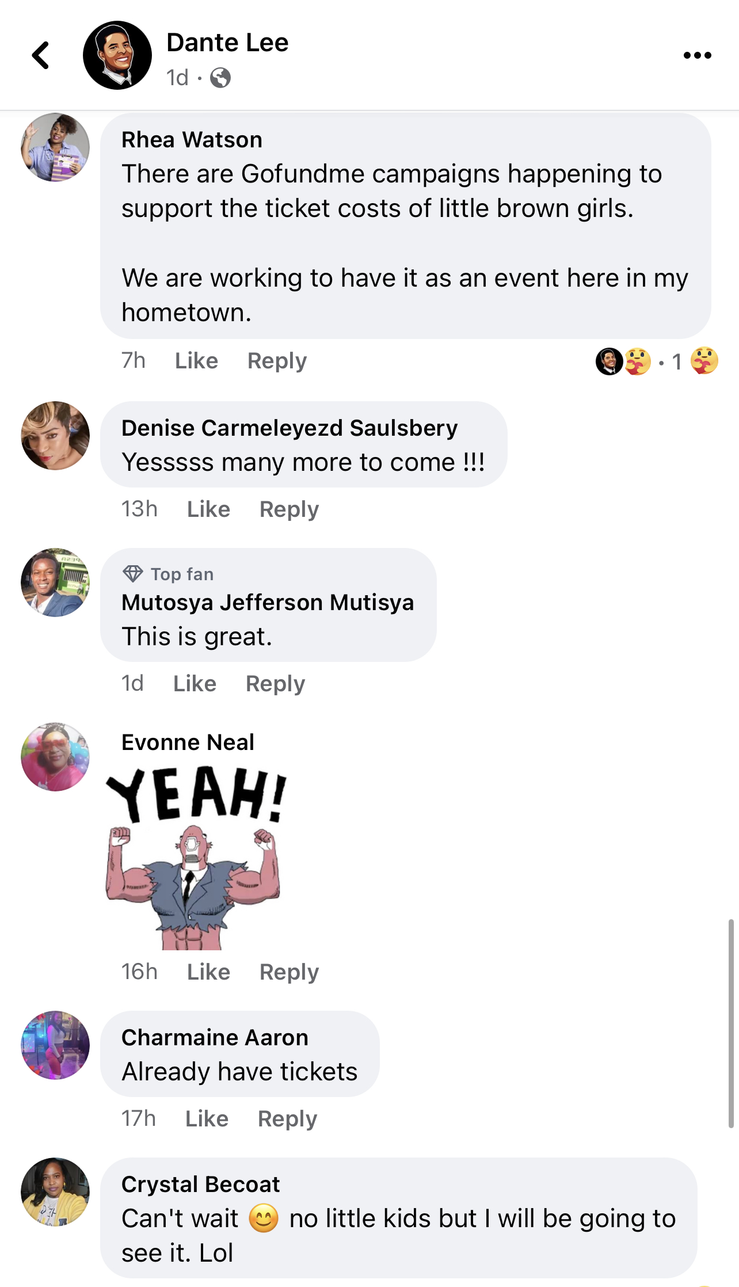
Task: Reply to Denise's many more to come comment
Action: 289,509
